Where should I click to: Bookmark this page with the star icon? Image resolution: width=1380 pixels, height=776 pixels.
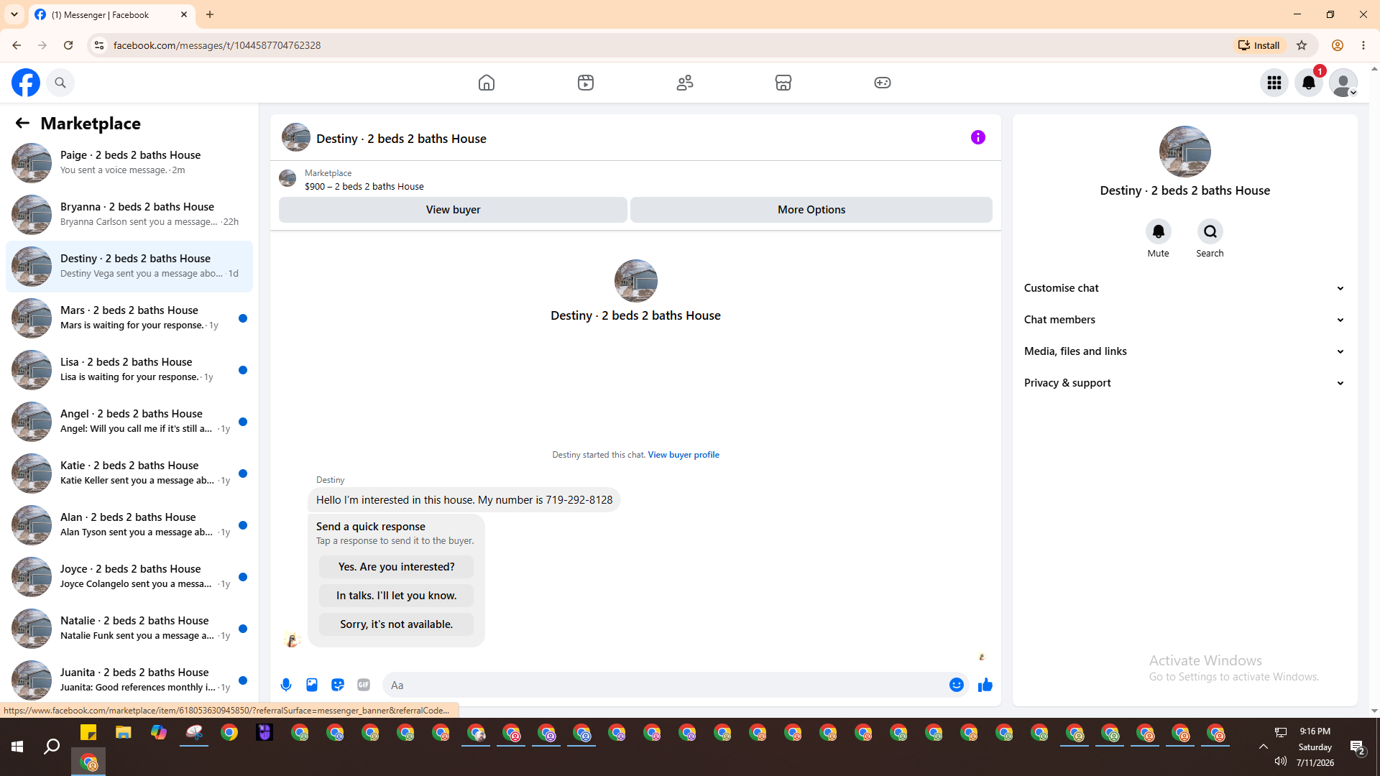point(1302,45)
